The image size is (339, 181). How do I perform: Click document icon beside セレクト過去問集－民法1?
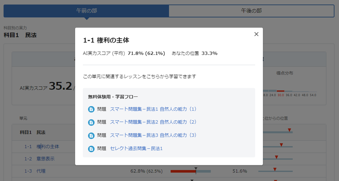(91, 149)
